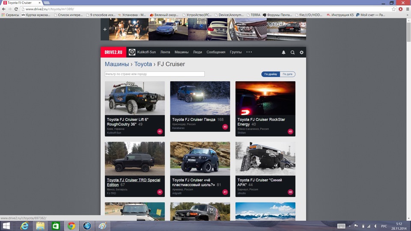Reload the page
411x231 pixels.
[16, 9]
